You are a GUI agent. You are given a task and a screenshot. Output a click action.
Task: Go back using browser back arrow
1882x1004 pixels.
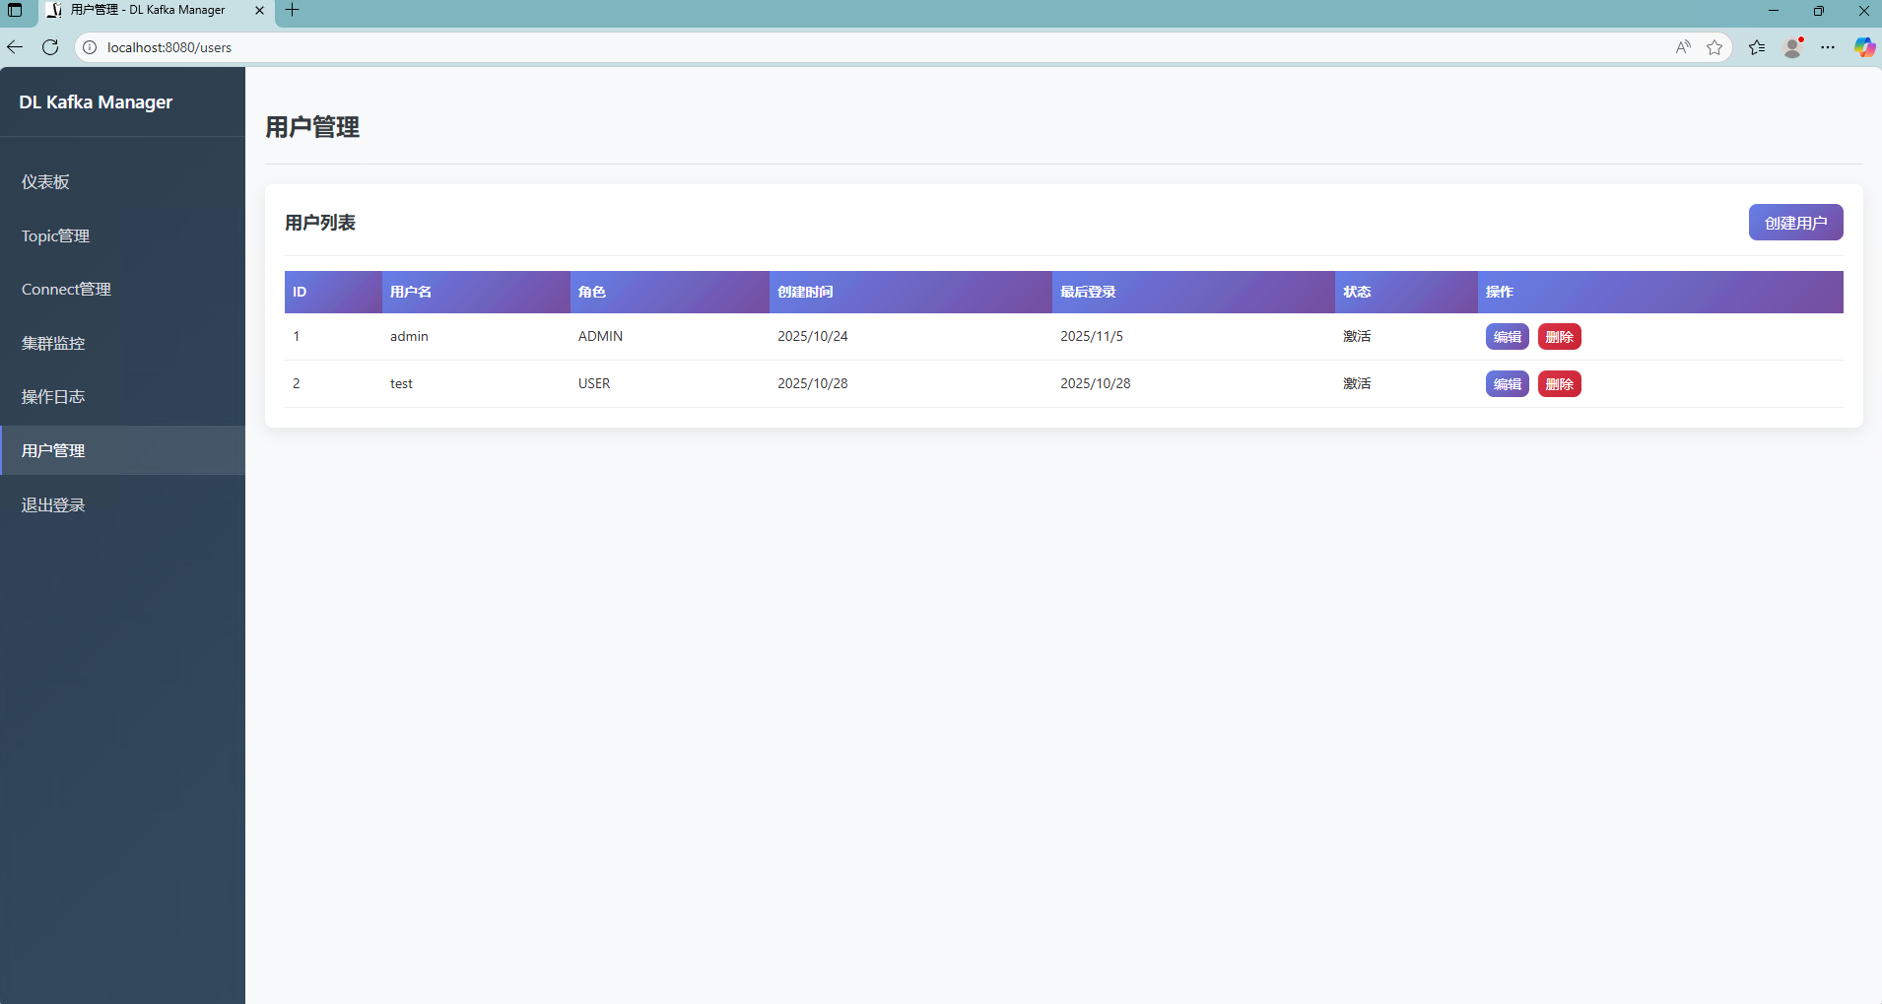[x=15, y=47]
